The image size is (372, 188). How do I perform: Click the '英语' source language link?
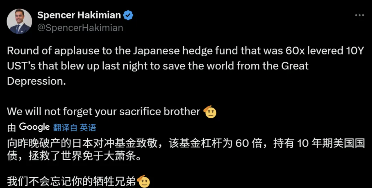(88, 127)
